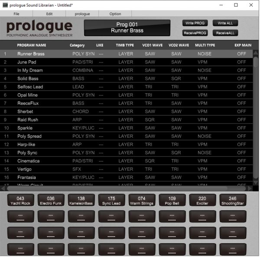
Task: Click the SQR VCO1 wave of Raid Rush
Action: pyautogui.click(x=150, y=120)
